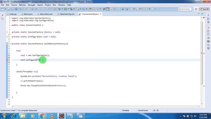Click the Quick Access search field
The height and width of the screenshot is (119, 211).
click(185, 9)
